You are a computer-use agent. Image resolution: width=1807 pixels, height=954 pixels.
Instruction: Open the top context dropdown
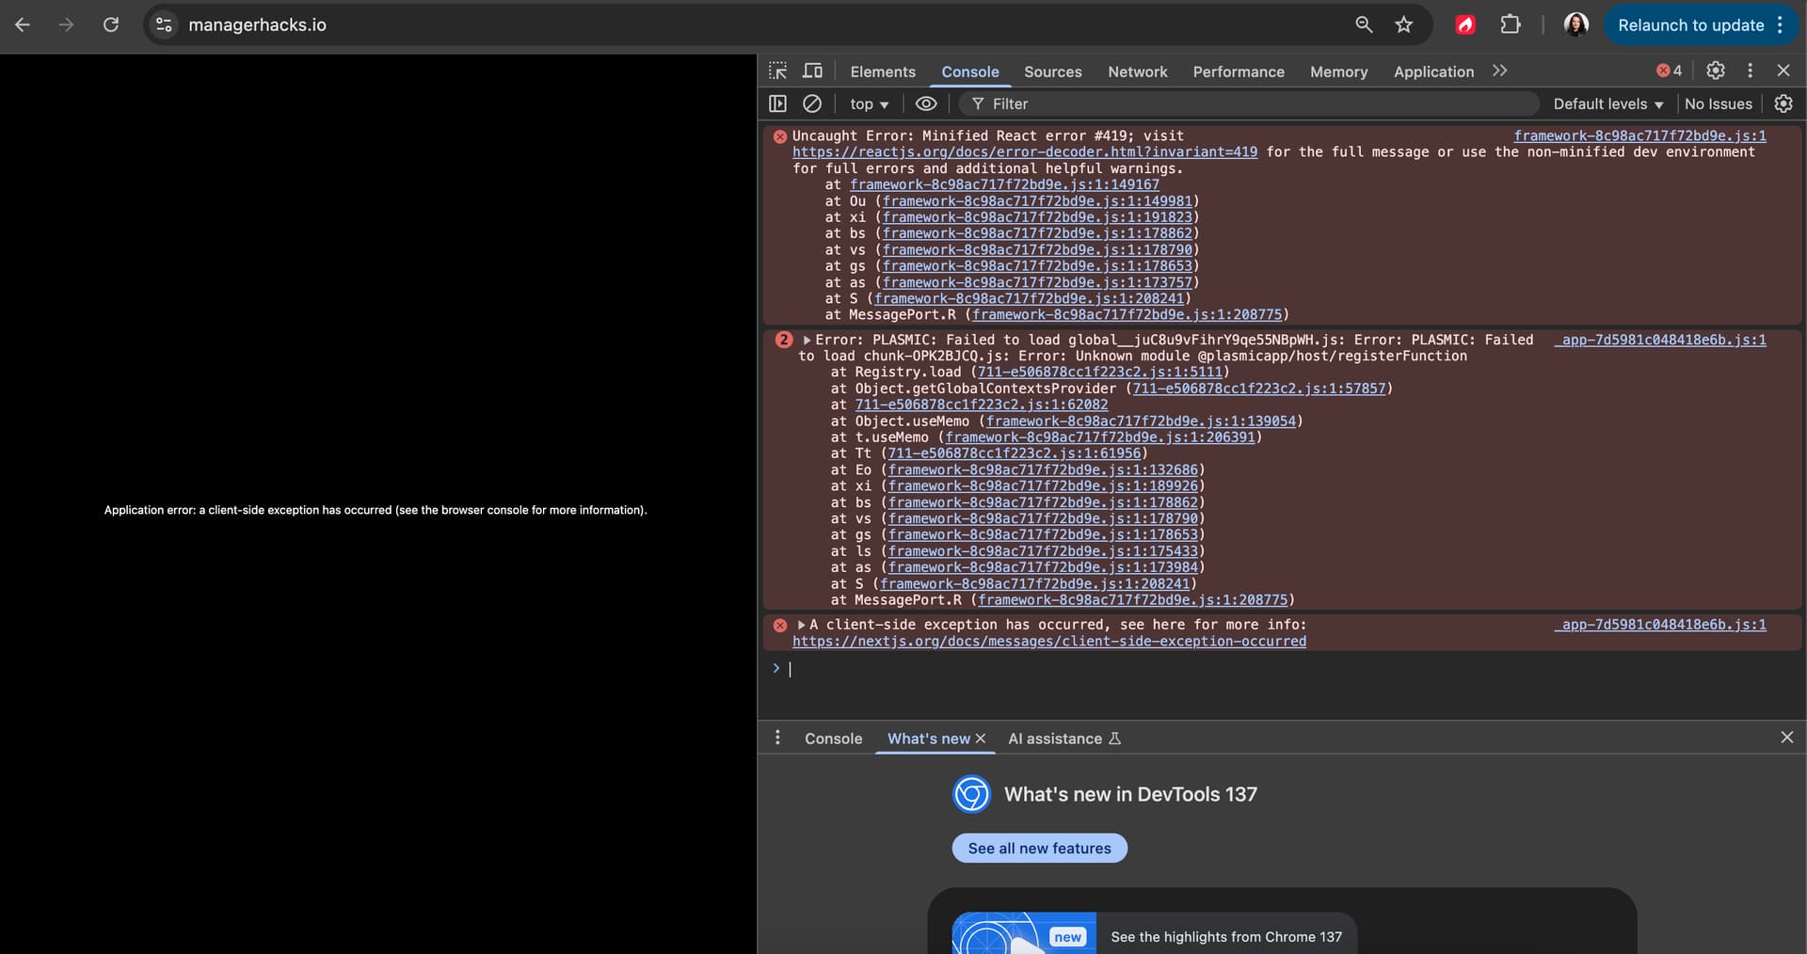[869, 104]
